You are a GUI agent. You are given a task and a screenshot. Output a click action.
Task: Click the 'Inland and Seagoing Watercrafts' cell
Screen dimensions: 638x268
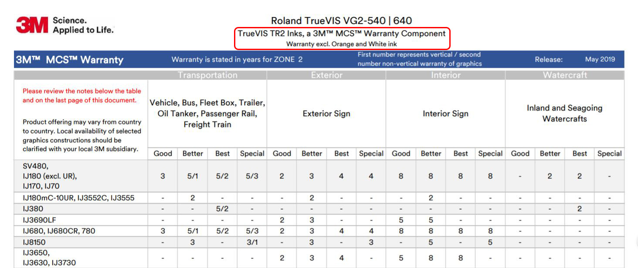(x=565, y=114)
